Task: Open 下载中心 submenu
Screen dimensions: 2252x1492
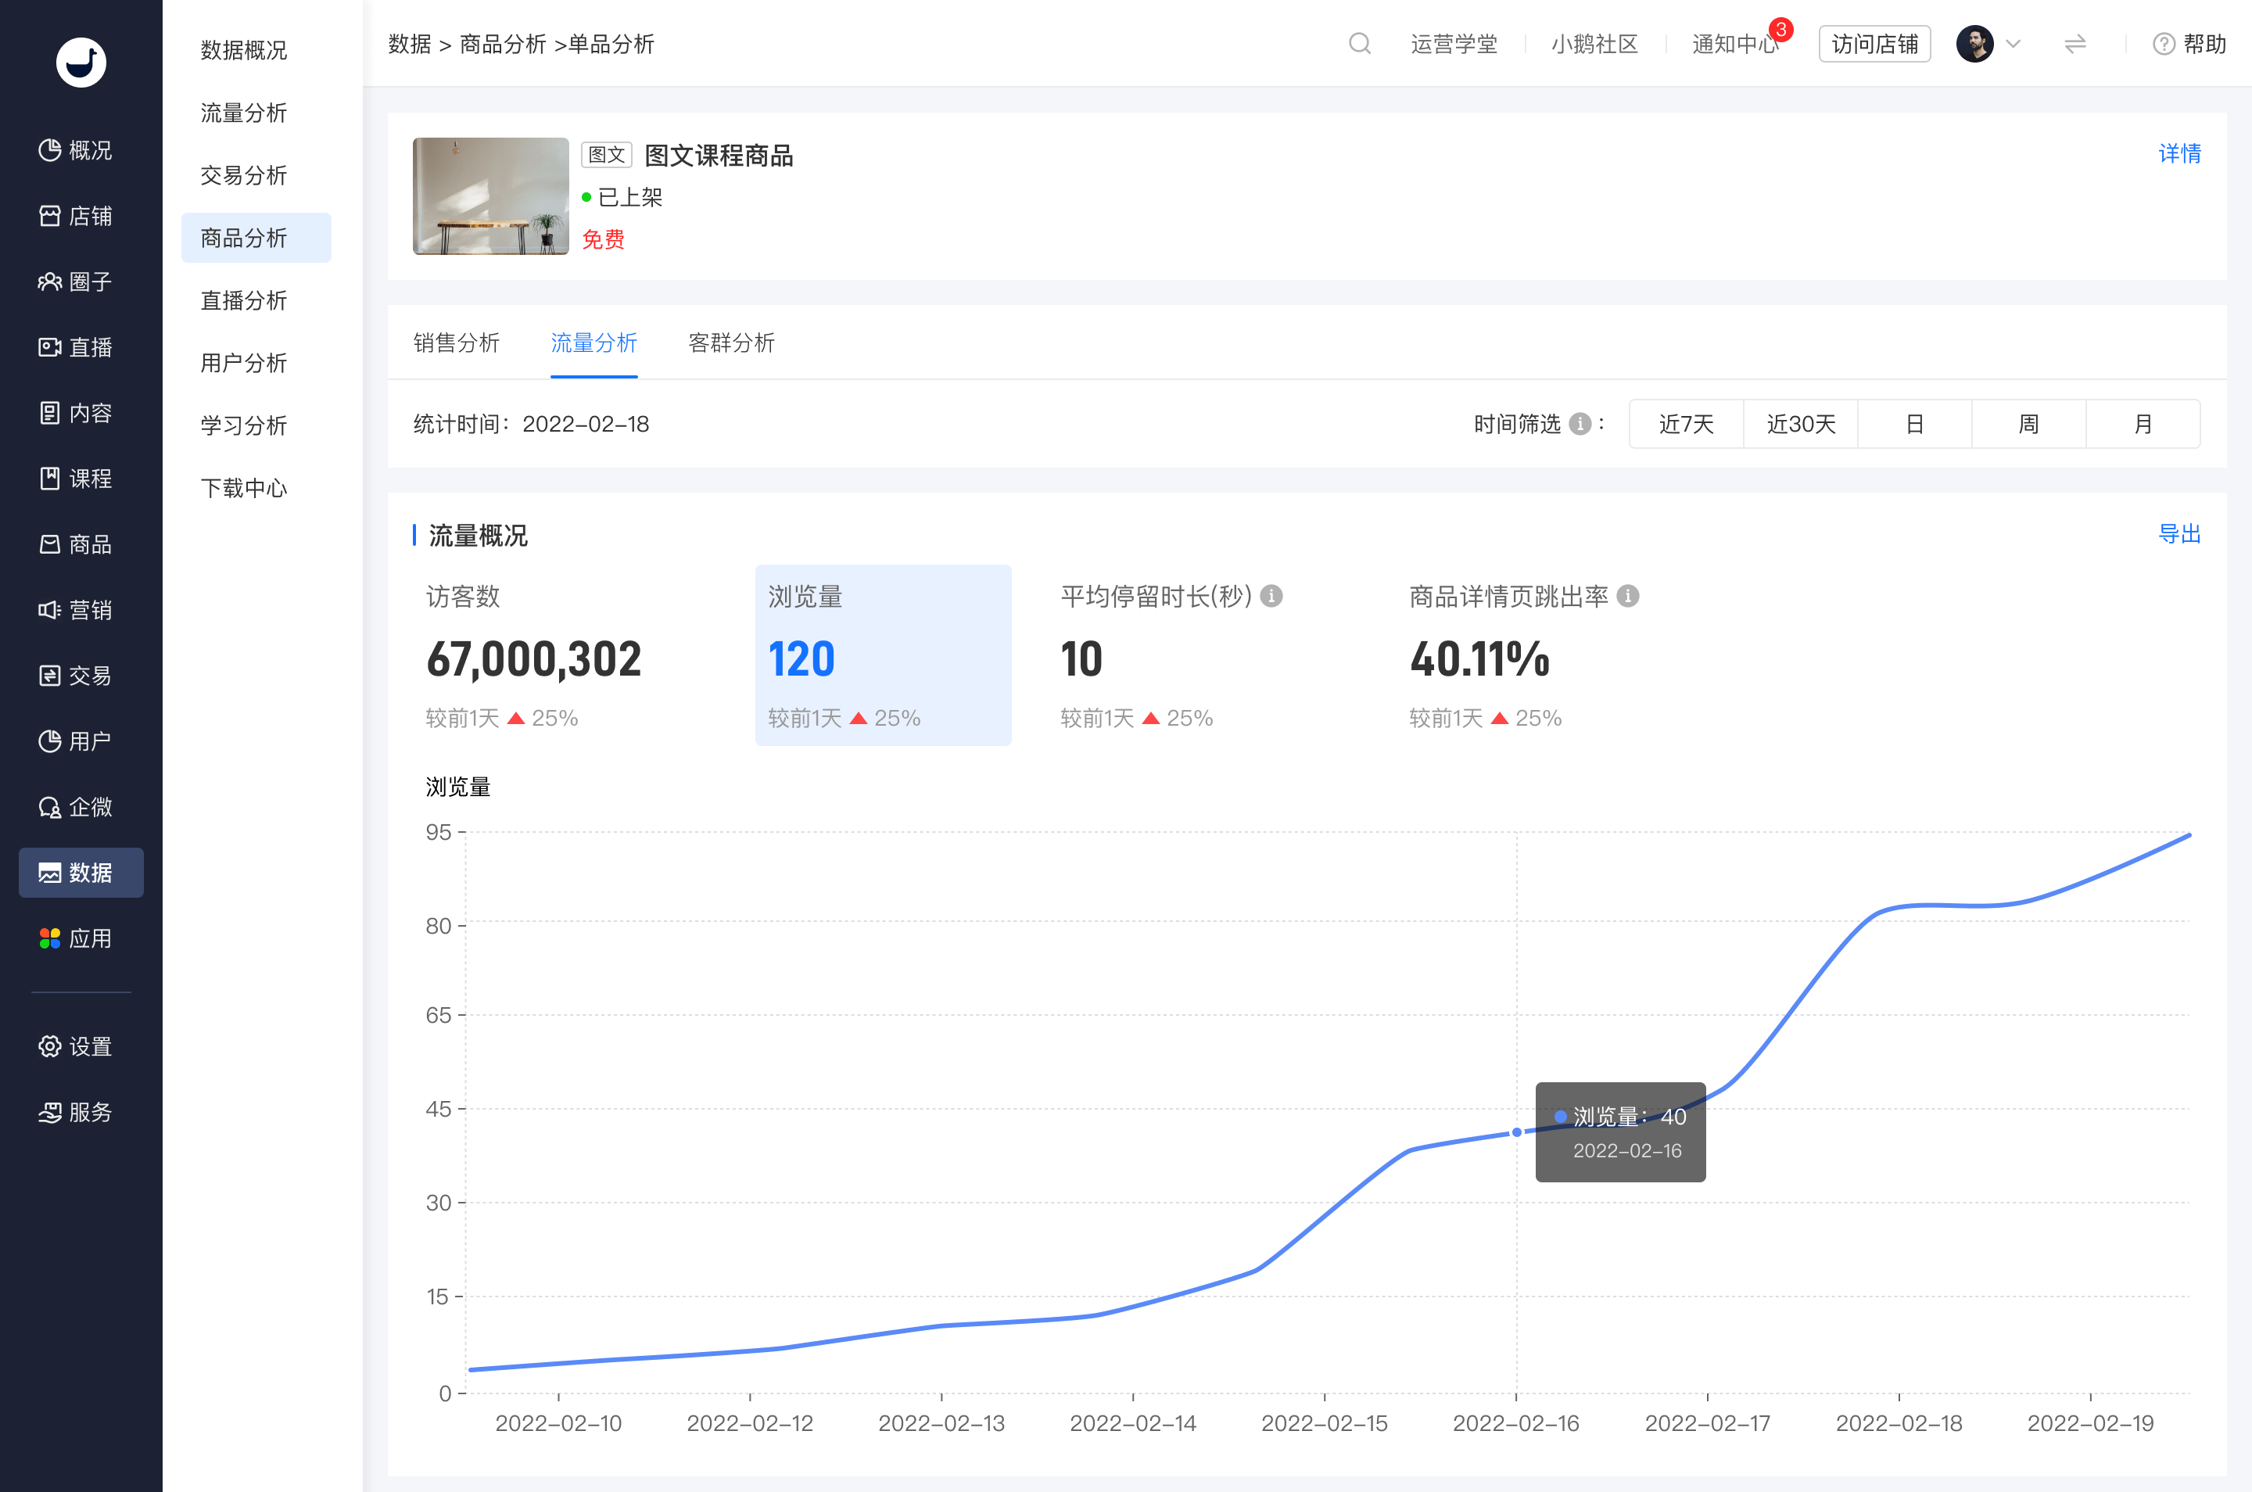Action: (243, 488)
